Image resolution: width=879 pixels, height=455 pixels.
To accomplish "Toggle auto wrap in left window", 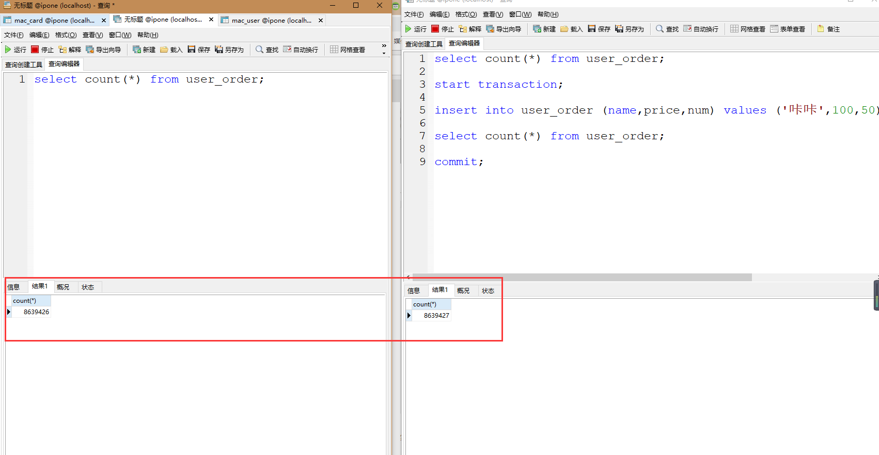I will pos(301,50).
